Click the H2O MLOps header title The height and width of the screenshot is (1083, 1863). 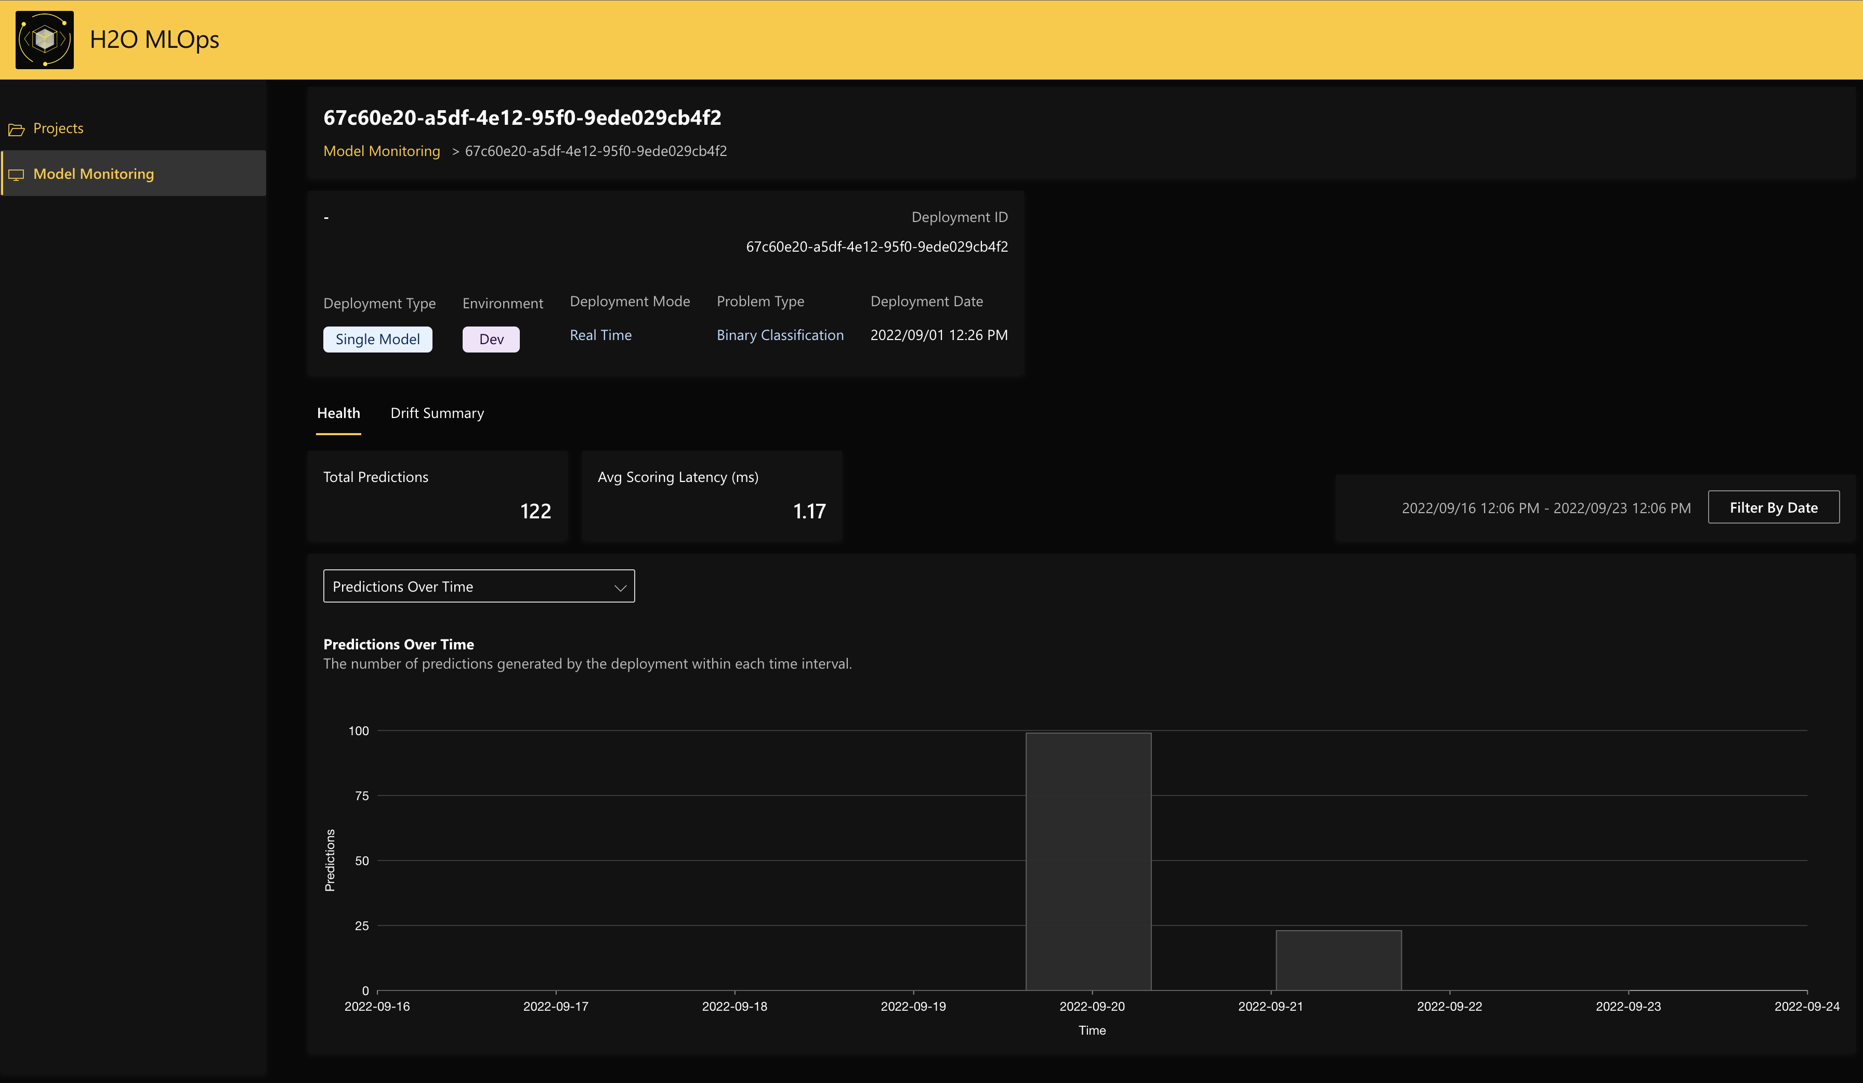(154, 39)
